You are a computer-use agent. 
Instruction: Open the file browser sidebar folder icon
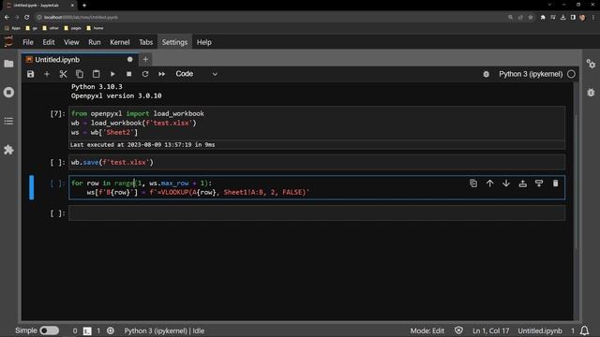(x=8, y=64)
